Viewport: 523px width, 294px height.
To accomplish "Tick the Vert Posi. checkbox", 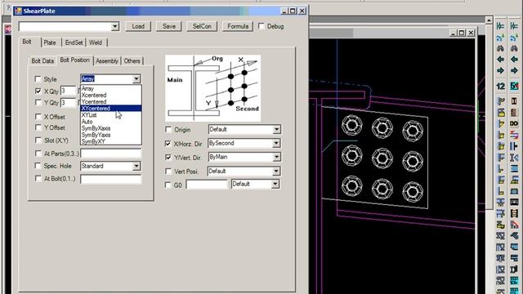I will click(168, 171).
